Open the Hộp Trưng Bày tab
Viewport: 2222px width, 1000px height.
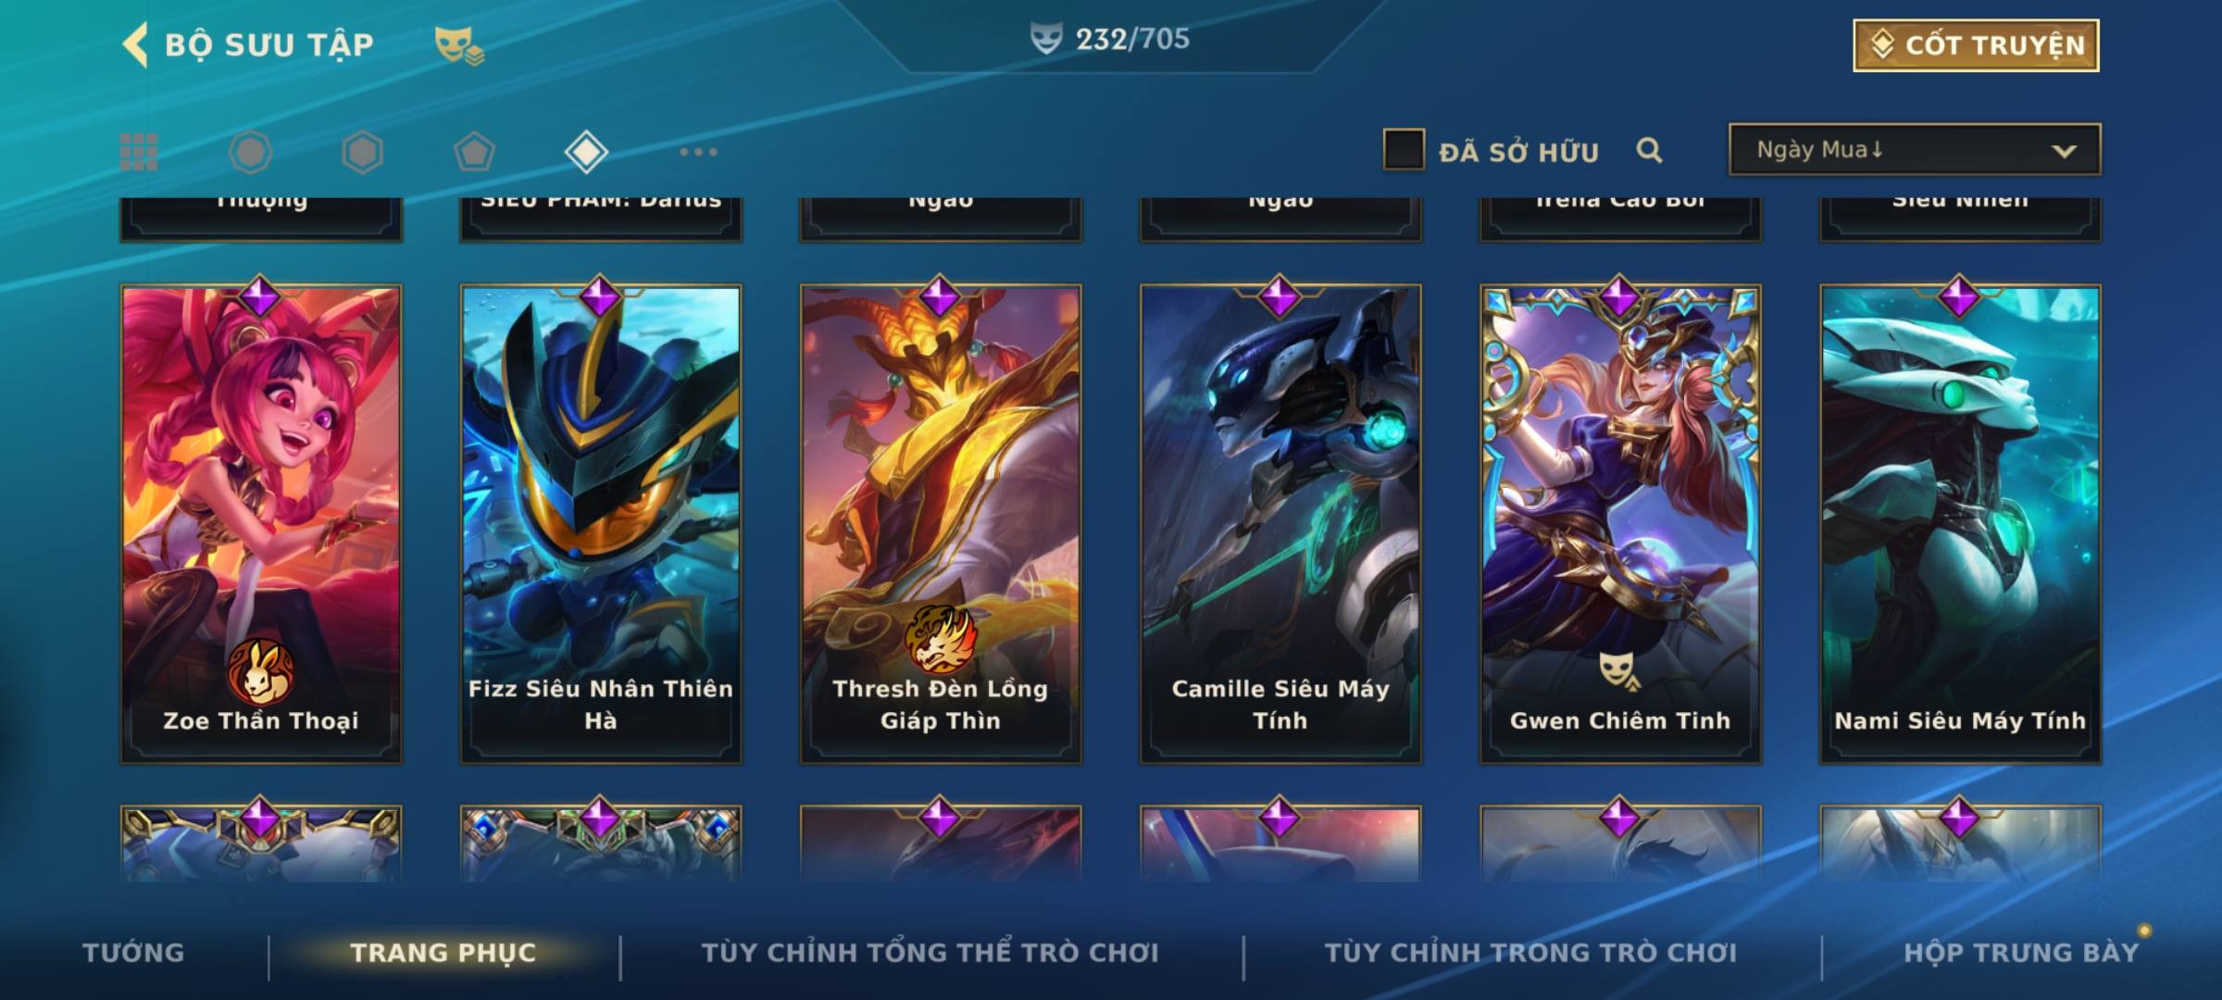2021,953
